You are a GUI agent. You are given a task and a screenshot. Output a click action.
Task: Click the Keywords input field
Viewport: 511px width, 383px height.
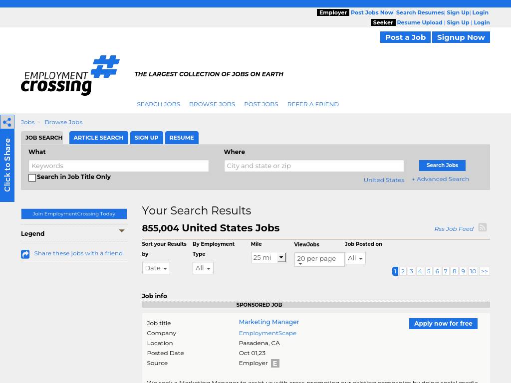click(118, 166)
